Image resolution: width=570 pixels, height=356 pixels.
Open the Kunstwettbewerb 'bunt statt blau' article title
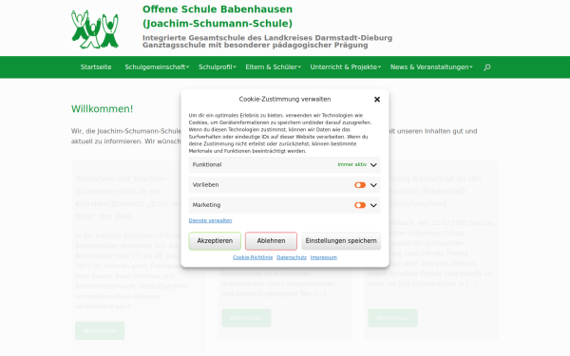tap(128, 197)
